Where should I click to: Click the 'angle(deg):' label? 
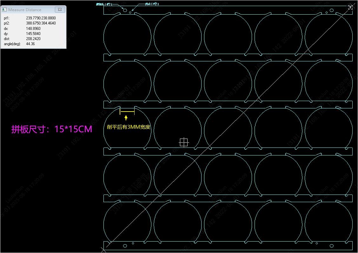click(x=12, y=44)
